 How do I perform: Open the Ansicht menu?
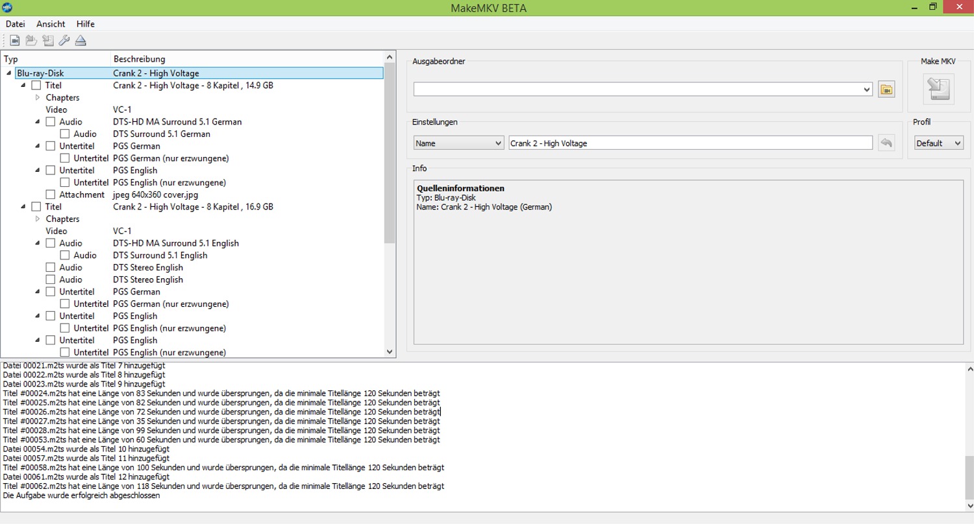tap(51, 23)
